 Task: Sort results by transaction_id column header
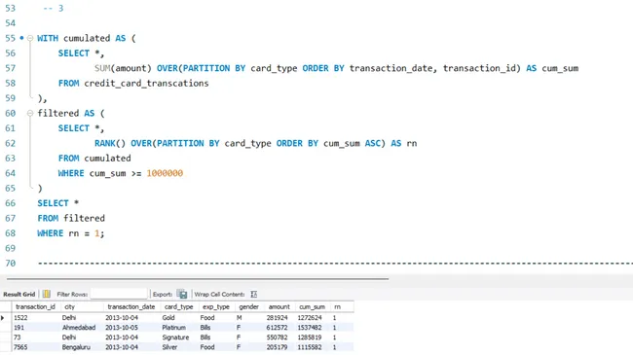pyautogui.click(x=35, y=307)
